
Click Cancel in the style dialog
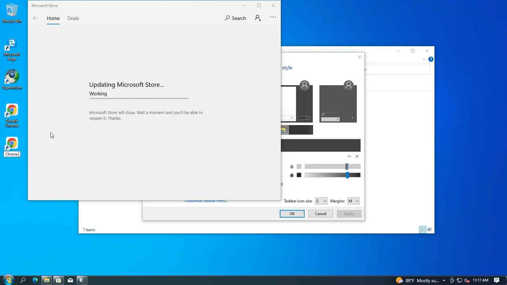321,214
